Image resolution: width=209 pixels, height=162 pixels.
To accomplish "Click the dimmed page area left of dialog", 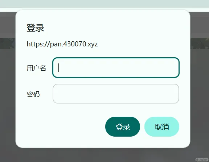I will point(7,93).
